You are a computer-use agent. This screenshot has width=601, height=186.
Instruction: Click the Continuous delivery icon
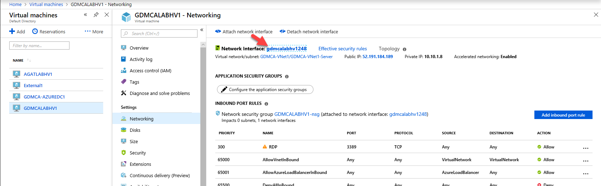pos(123,175)
